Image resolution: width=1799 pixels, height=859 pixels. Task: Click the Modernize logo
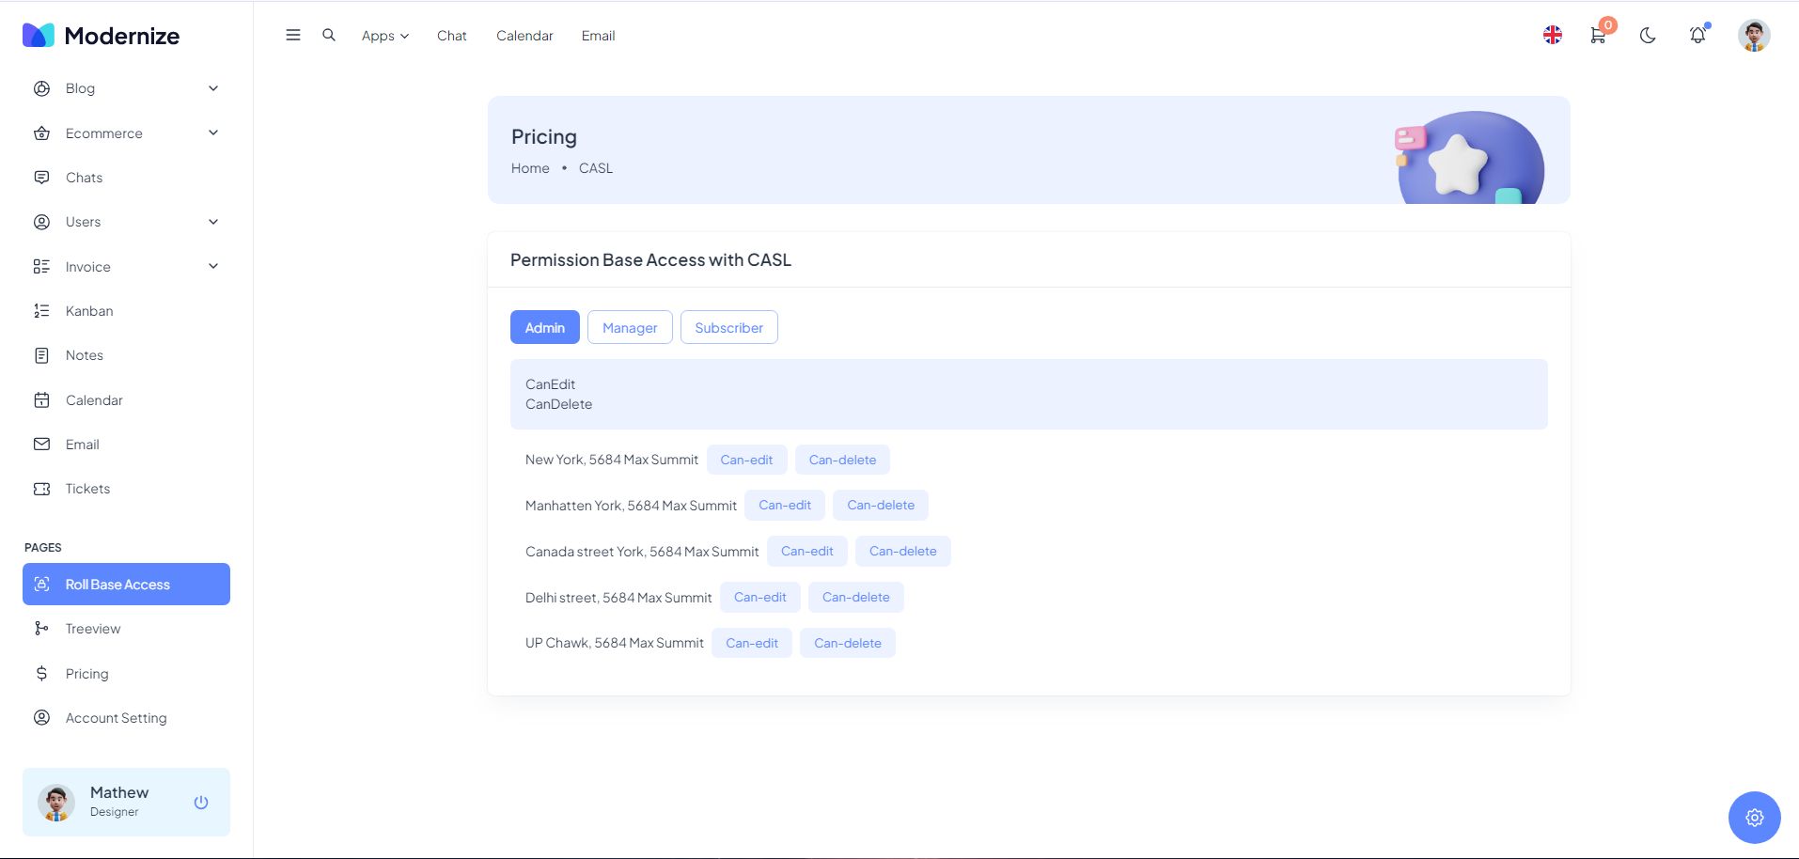102,36
